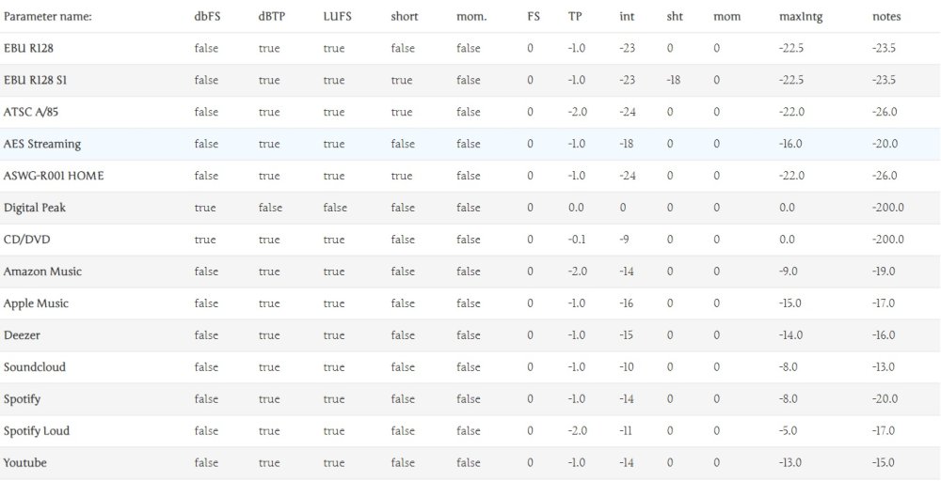This screenshot has width=941, height=481.
Task: Click the dBTP column header
Action: pyautogui.click(x=269, y=18)
